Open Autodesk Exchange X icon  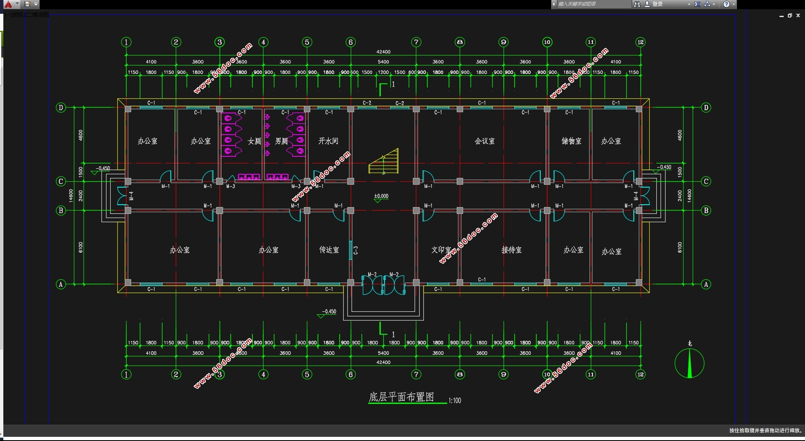tap(697, 4)
